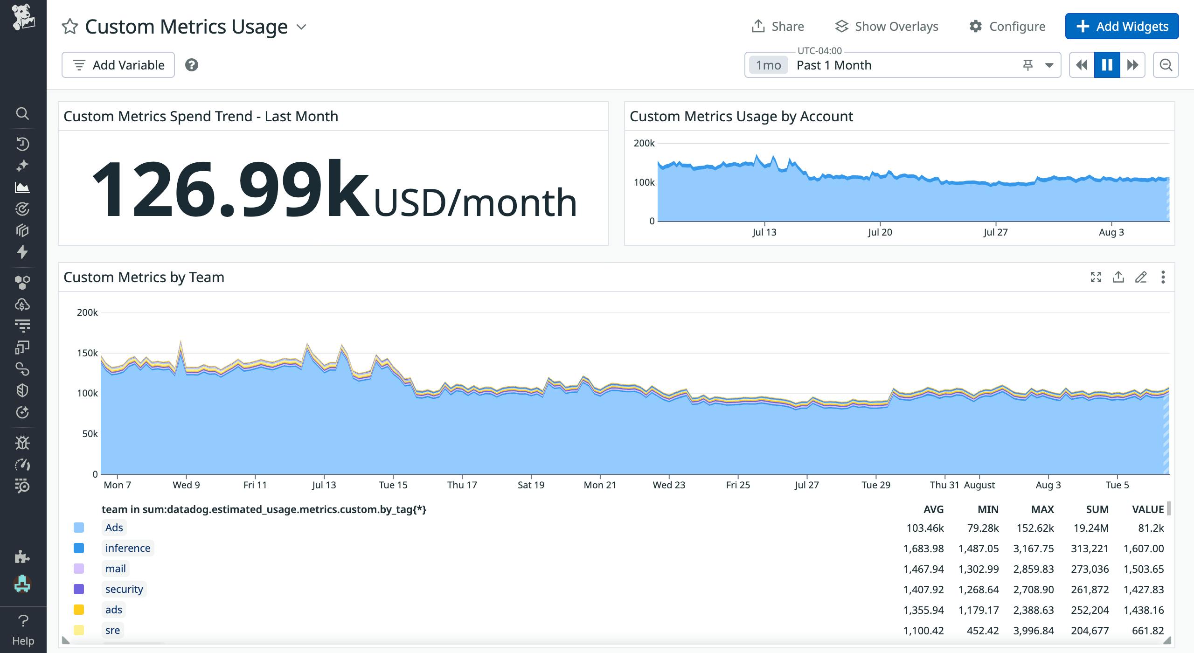Expand Custom Metrics by Team to full screen
This screenshot has height=653, width=1194.
coord(1097,277)
